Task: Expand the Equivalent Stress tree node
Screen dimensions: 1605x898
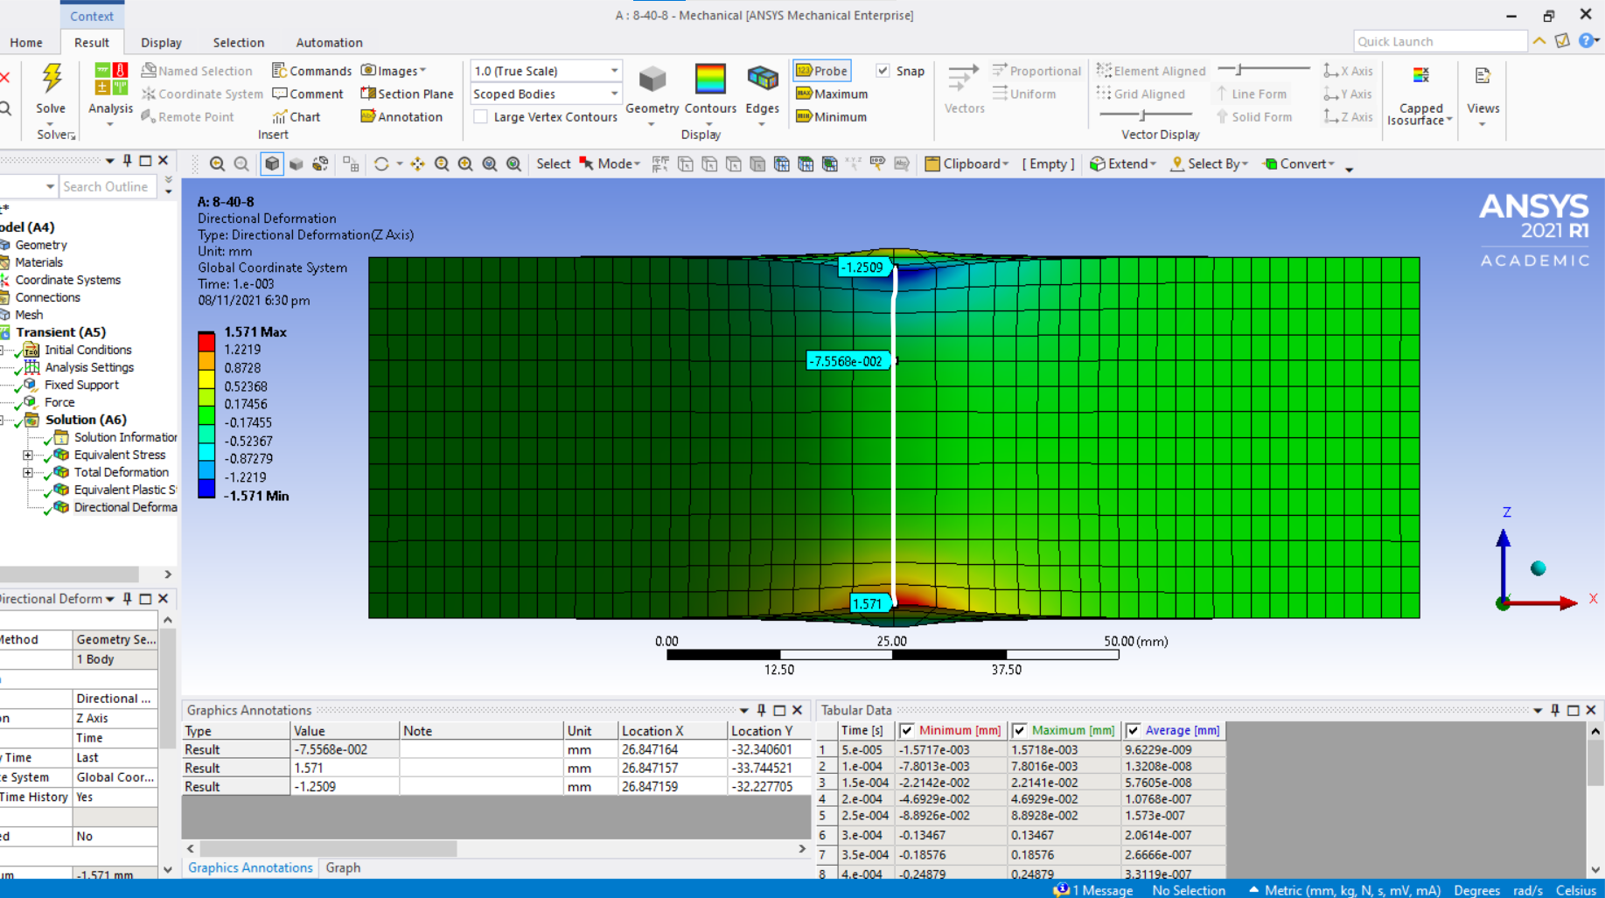Action: coord(28,455)
